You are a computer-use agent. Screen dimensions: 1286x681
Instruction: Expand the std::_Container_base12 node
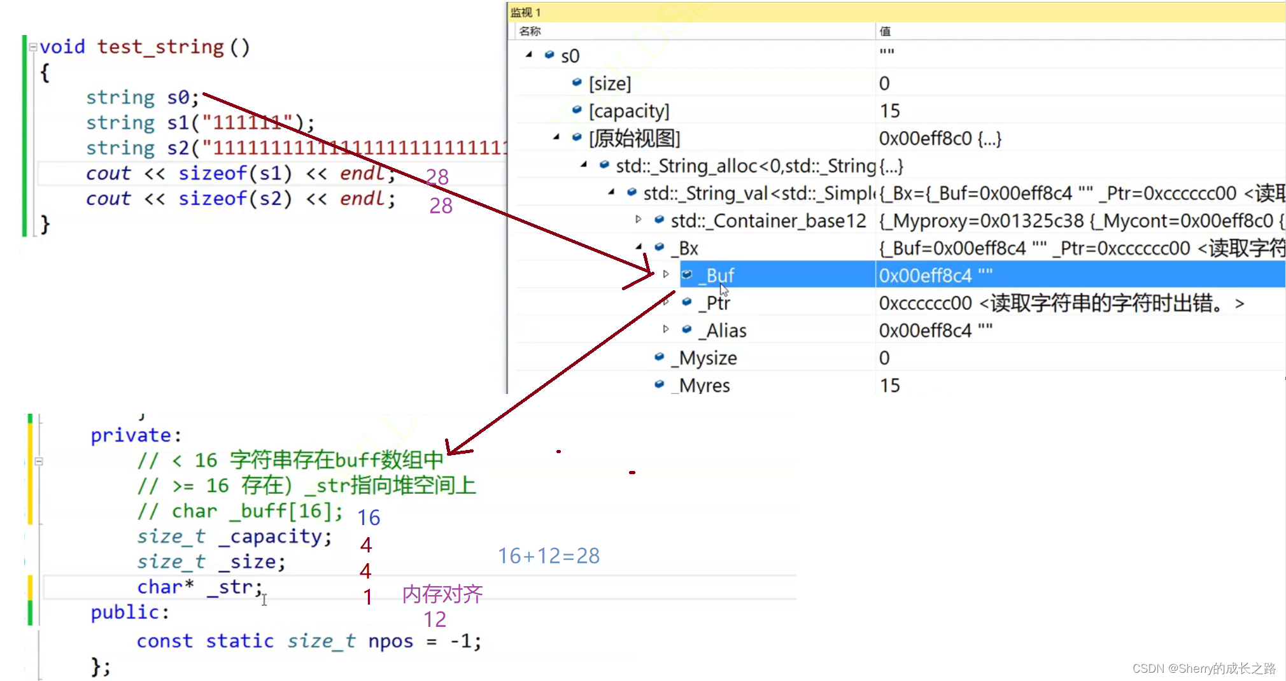click(x=638, y=220)
